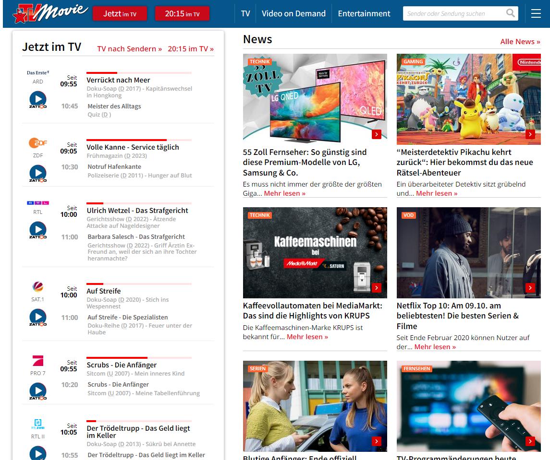Click red arrow on 55 Zoll TV image
The height and width of the screenshot is (460, 550).
pyautogui.click(x=377, y=134)
